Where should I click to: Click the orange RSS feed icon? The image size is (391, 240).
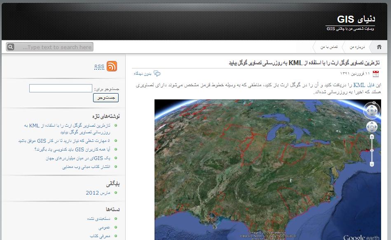click(112, 66)
